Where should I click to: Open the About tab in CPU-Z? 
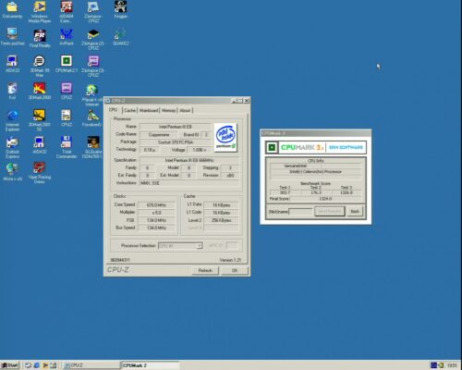coord(185,110)
